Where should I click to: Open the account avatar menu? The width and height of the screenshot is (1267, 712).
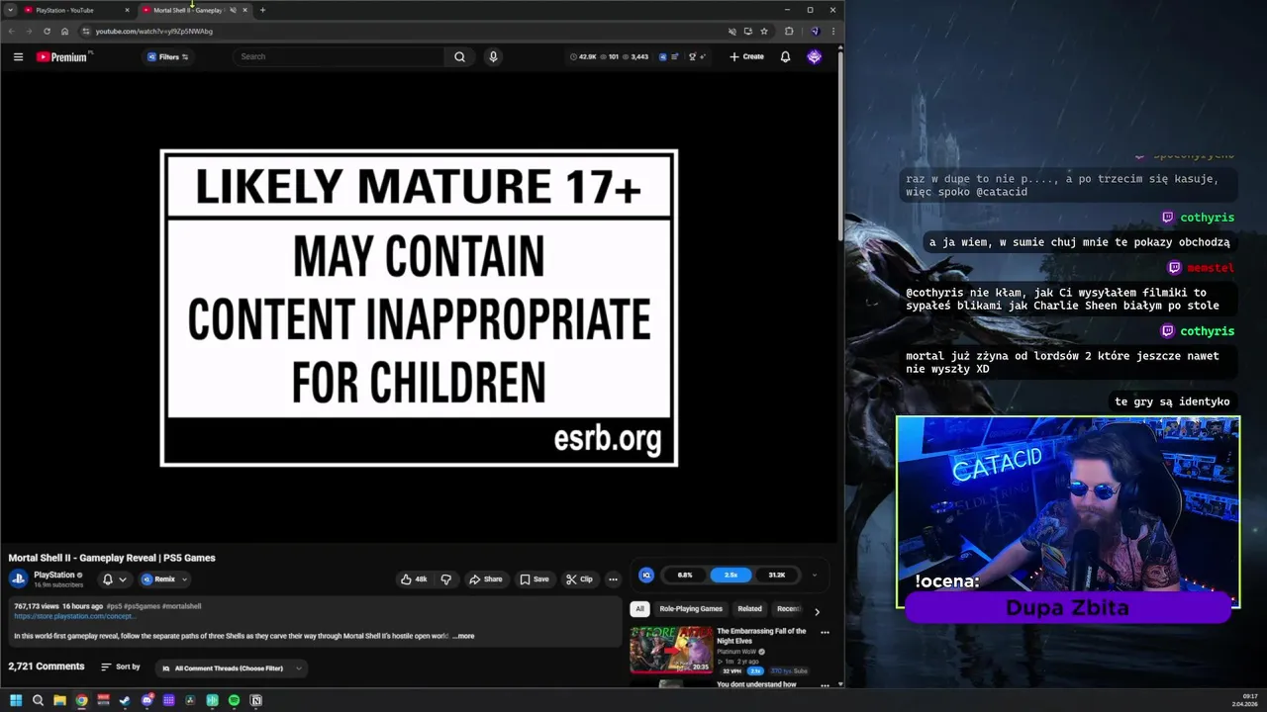pos(814,56)
